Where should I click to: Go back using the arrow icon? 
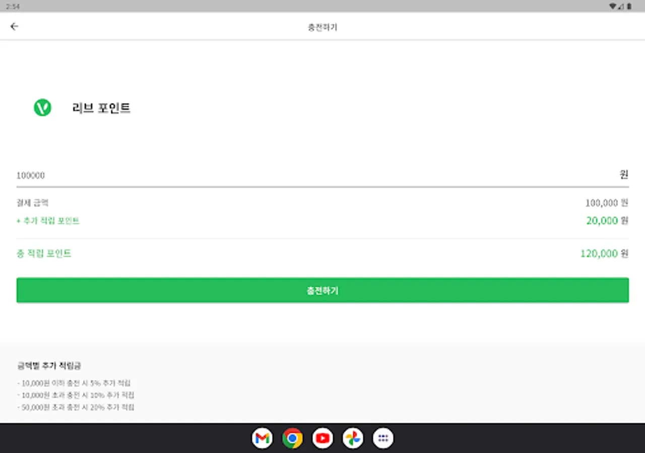click(14, 27)
